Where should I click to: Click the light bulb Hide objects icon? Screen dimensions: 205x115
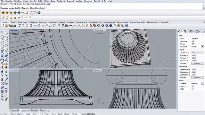click(87, 26)
